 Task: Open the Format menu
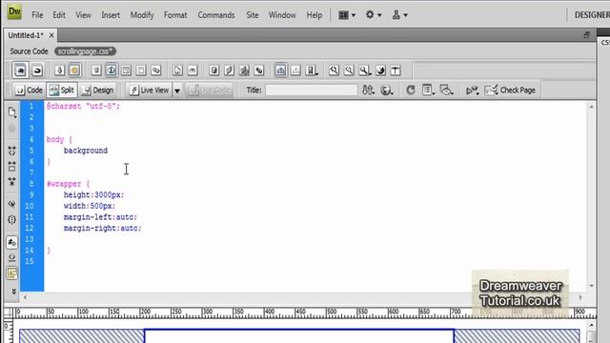click(x=175, y=15)
